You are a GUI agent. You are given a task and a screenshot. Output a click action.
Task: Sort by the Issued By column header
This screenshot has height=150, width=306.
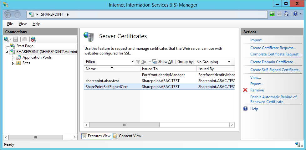(216, 69)
